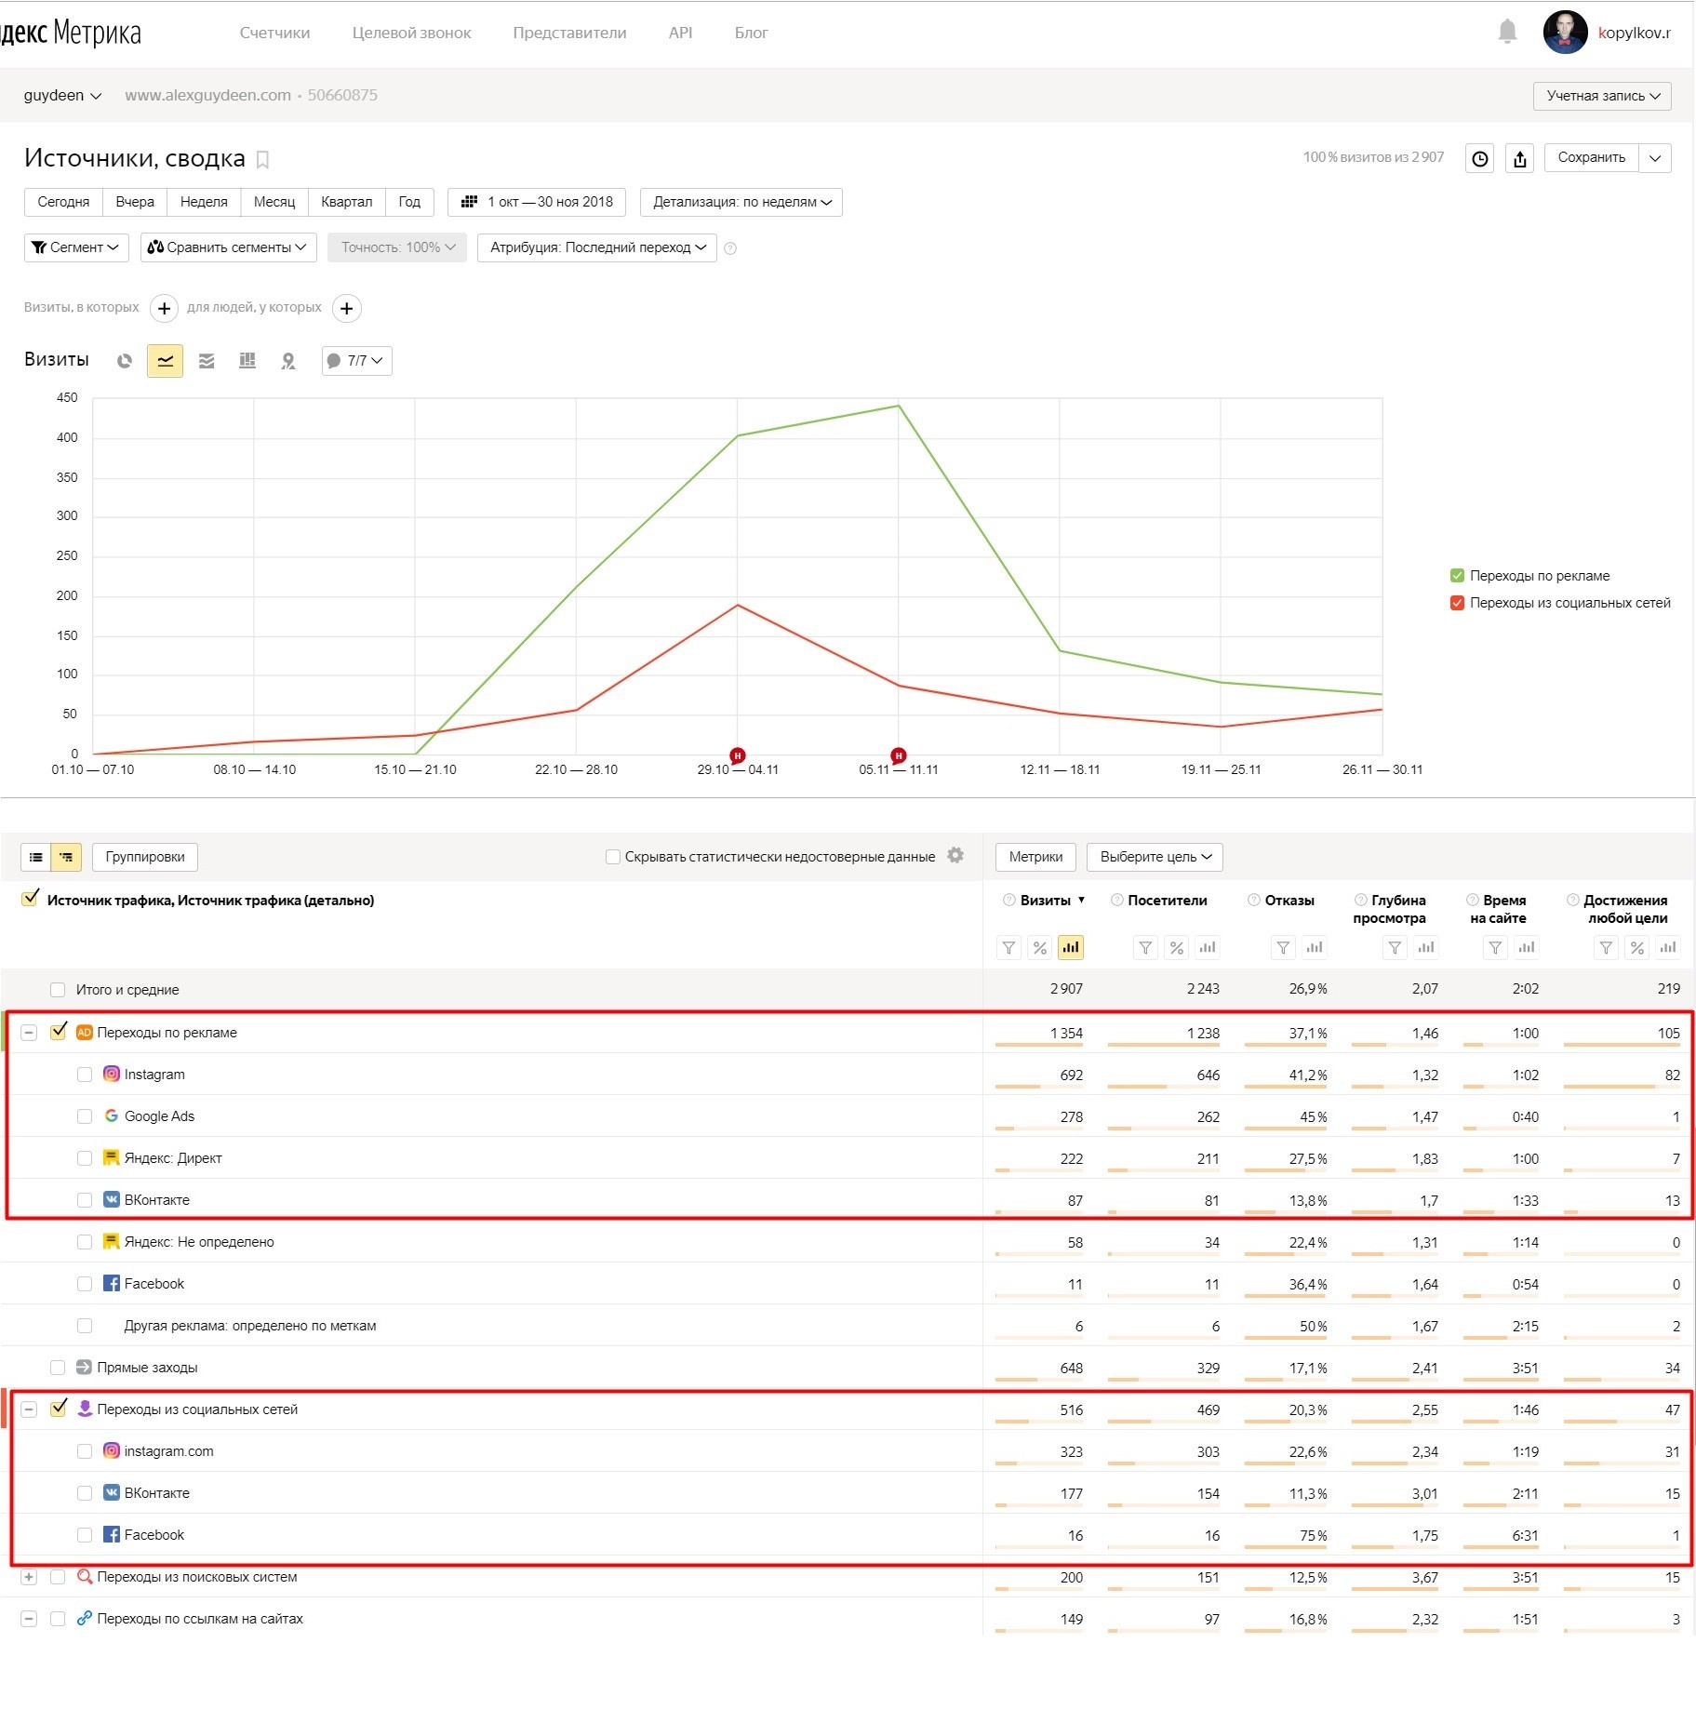Open the notifications bell icon
The width and height of the screenshot is (1696, 1723).
point(1507,32)
